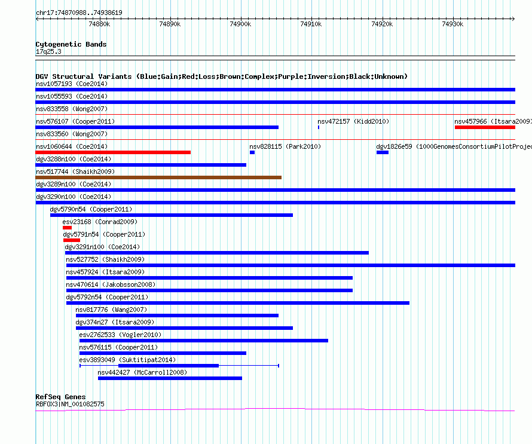Select the nsv472157 (Kidd2010) variant label

[353, 121]
